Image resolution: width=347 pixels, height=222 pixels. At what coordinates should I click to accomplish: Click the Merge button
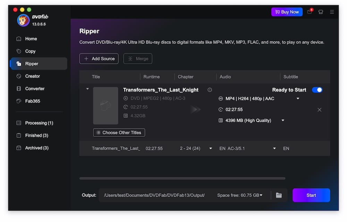point(138,59)
